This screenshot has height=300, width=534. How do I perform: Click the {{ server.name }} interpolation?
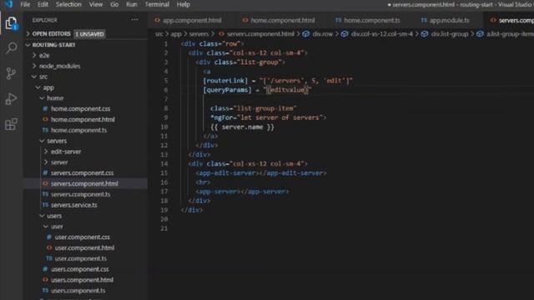pos(242,127)
